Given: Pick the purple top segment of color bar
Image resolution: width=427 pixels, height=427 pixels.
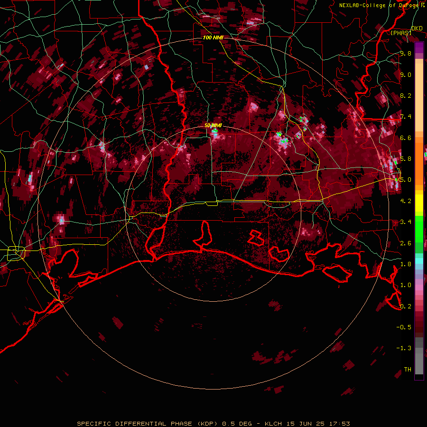Looking at the screenshot, I should [419, 47].
